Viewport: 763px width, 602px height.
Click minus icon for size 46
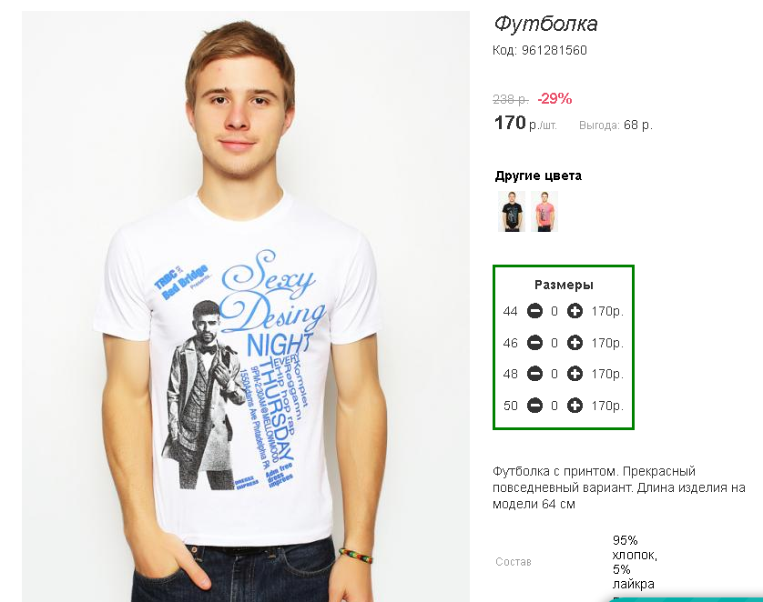[534, 343]
